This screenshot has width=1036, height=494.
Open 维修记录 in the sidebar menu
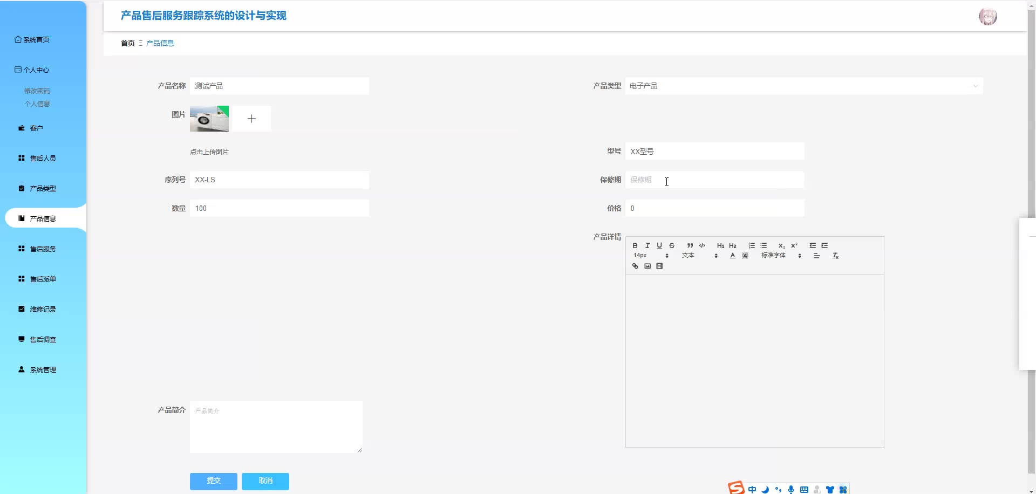point(43,309)
